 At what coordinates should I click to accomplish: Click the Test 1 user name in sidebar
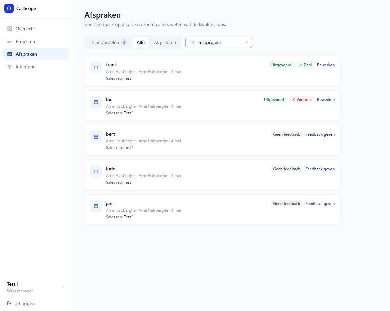(13, 284)
